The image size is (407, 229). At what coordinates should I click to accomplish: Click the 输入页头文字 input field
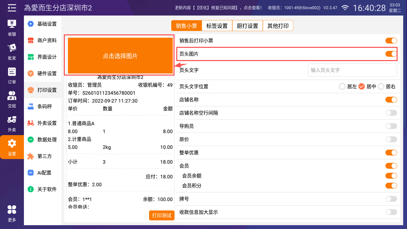coord(352,70)
